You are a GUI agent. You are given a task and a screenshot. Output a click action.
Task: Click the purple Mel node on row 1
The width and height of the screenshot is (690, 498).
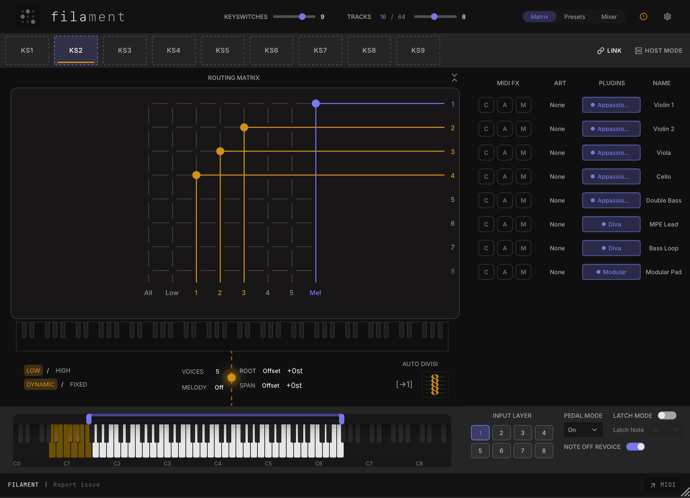coord(316,103)
